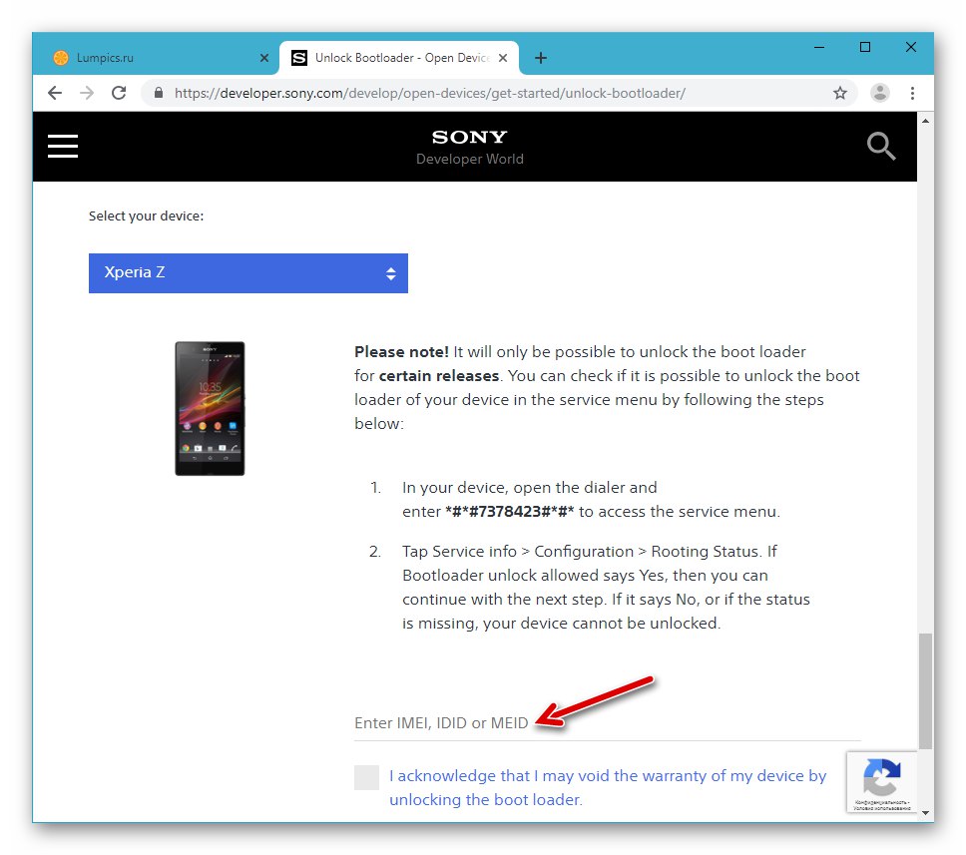Reload the page with refresh icon
966x855 pixels.
click(x=119, y=92)
